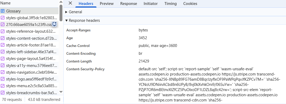Click the stylesheet icon for 270.66bae6059a1c23f9.css
Viewport: 286px width, 104px height.
click(3, 25)
